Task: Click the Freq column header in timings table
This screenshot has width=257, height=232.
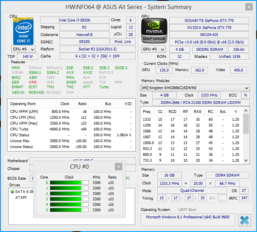Action: click(x=148, y=112)
